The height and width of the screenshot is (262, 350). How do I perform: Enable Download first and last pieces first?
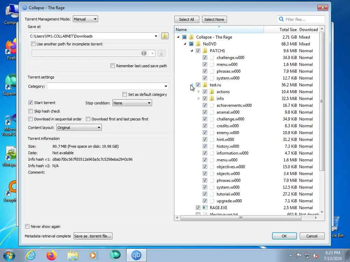[x=88, y=119]
